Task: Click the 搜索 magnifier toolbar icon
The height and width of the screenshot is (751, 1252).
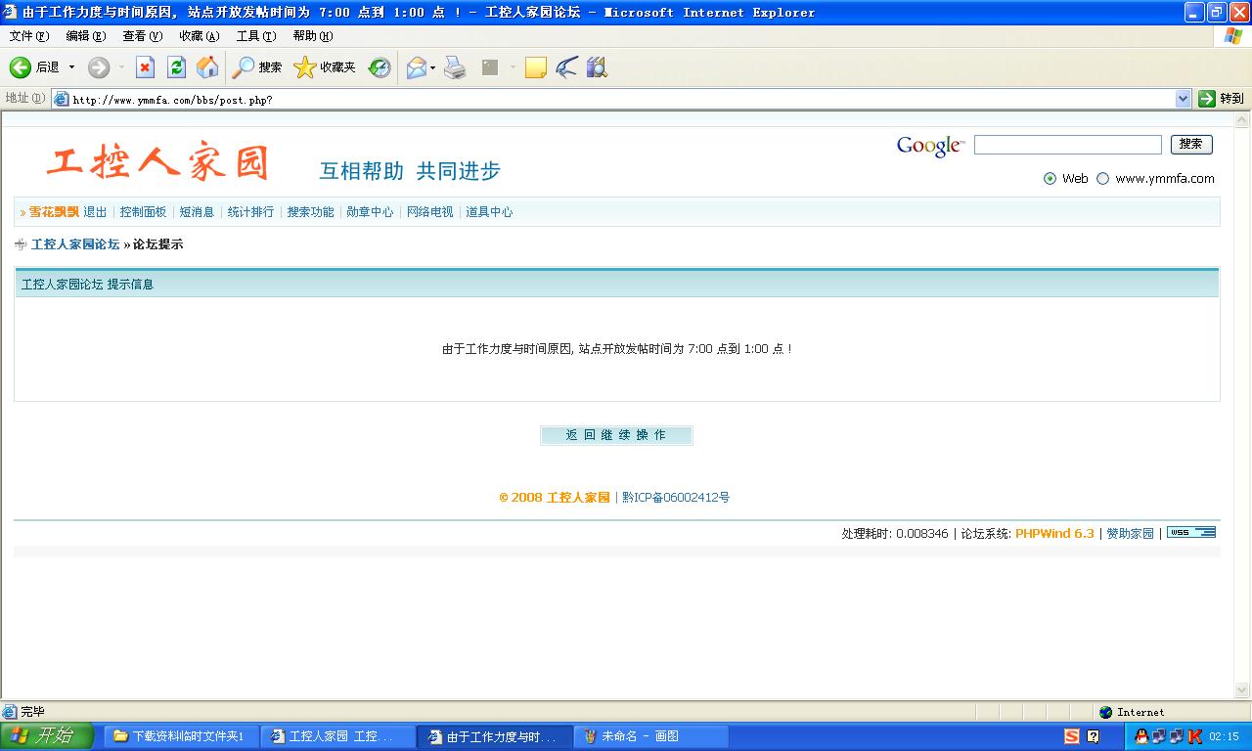Action: click(x=243, y=67)
